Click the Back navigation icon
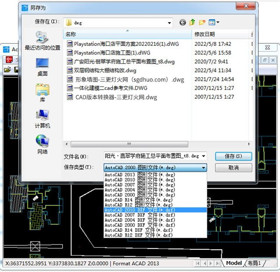 182,23
